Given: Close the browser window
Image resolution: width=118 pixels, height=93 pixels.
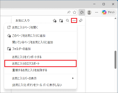Looking at the screenshot, I should (x=113, y=4).
